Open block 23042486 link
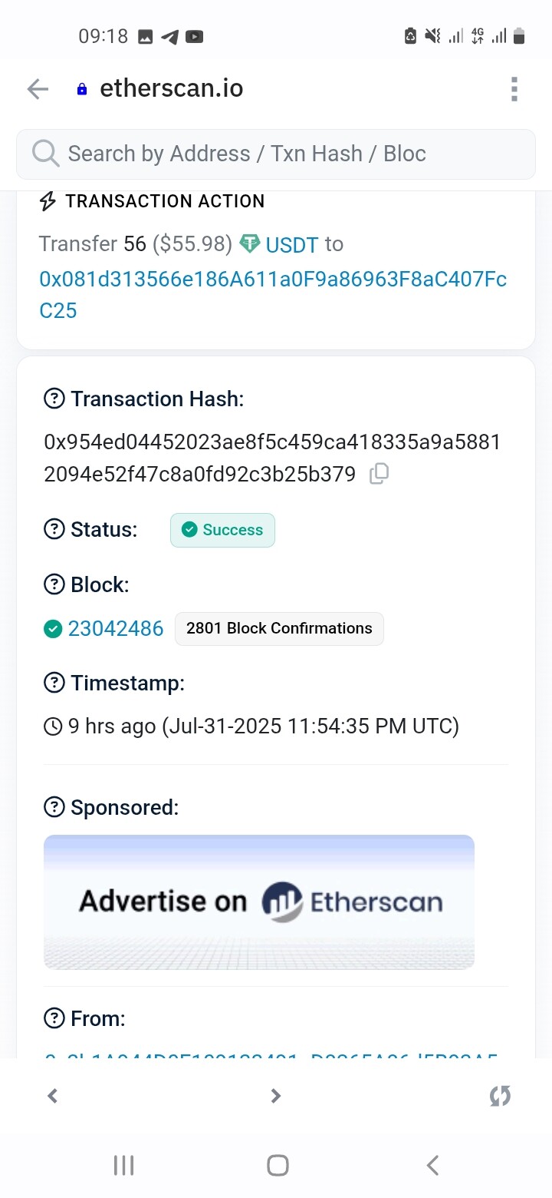Screen dimensions: 552x1198 pos(116,628)
